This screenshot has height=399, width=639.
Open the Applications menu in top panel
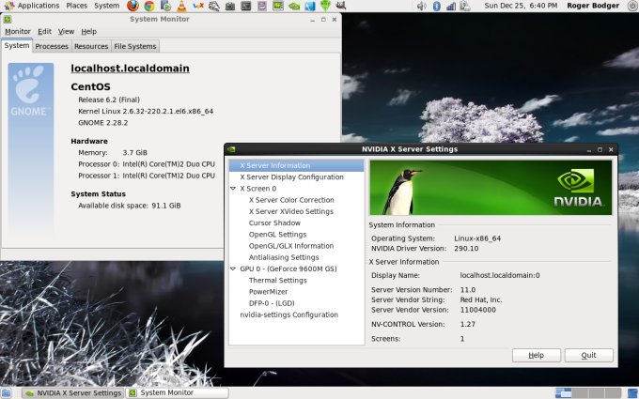[38, 6]
